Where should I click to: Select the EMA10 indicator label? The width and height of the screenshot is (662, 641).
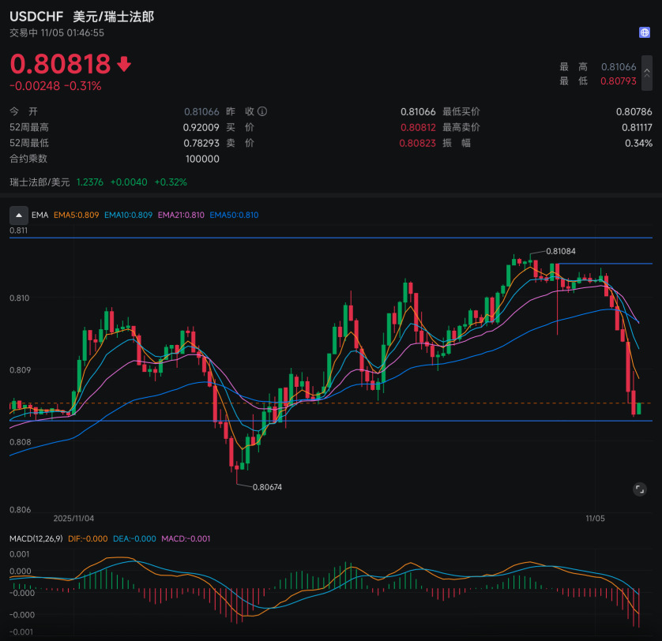(129, 215)
